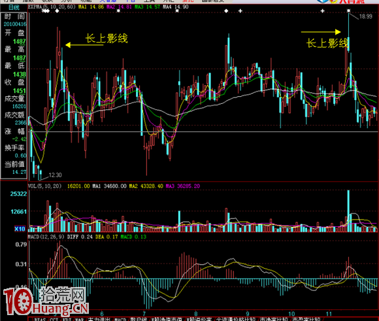379x321 pixels.
Task: Click the square marker left of month 6
Action: [118, 11]
